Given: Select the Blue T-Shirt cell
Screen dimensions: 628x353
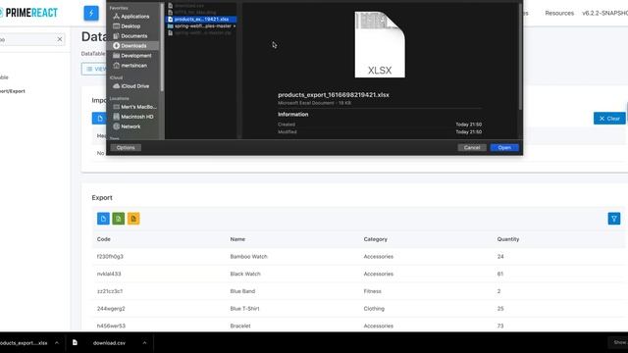Looking at the screenshot, I should coord(244,309).
